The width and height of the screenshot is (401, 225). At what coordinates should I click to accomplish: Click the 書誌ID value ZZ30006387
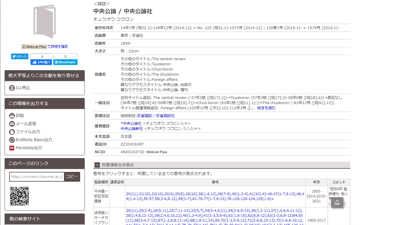(132, 144)
